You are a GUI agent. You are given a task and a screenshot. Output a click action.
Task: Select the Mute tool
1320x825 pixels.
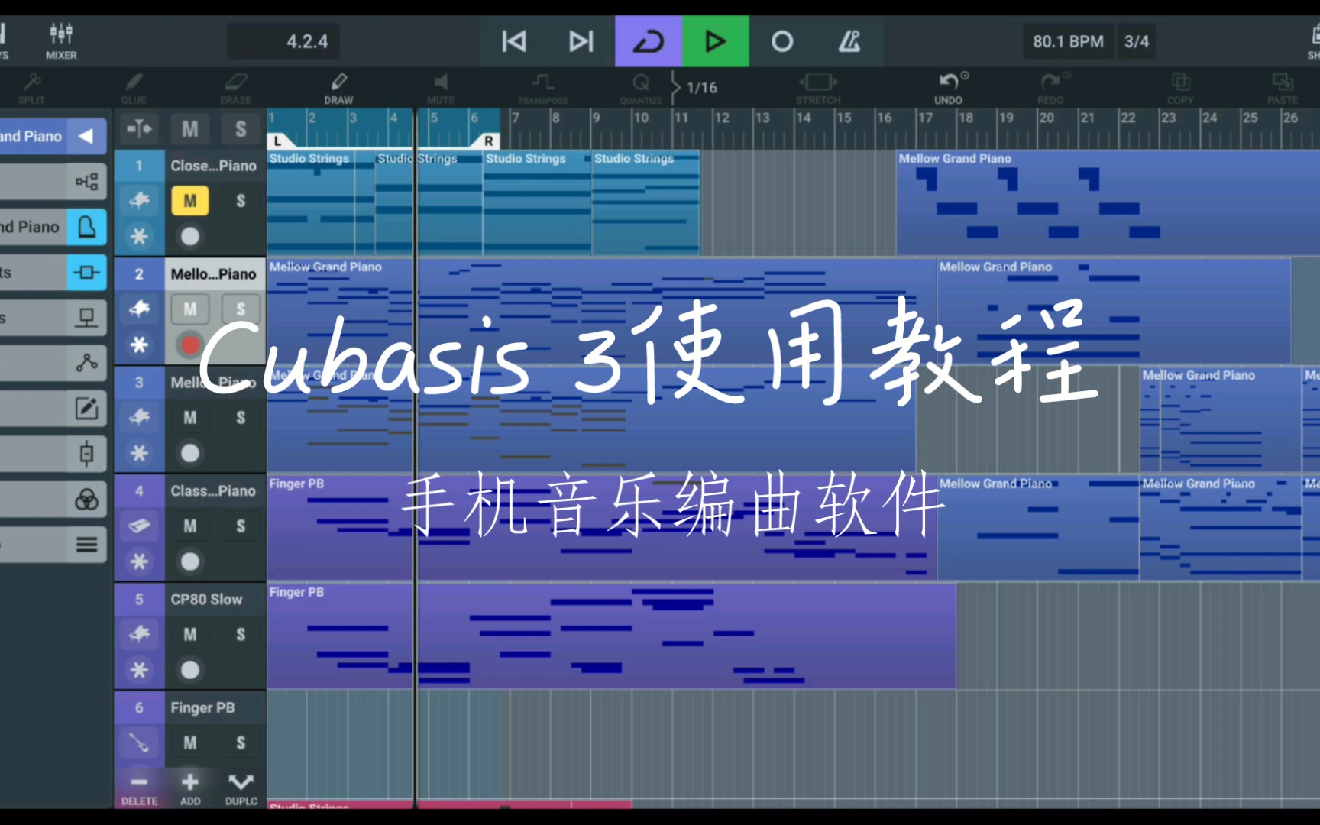[441, 88]
